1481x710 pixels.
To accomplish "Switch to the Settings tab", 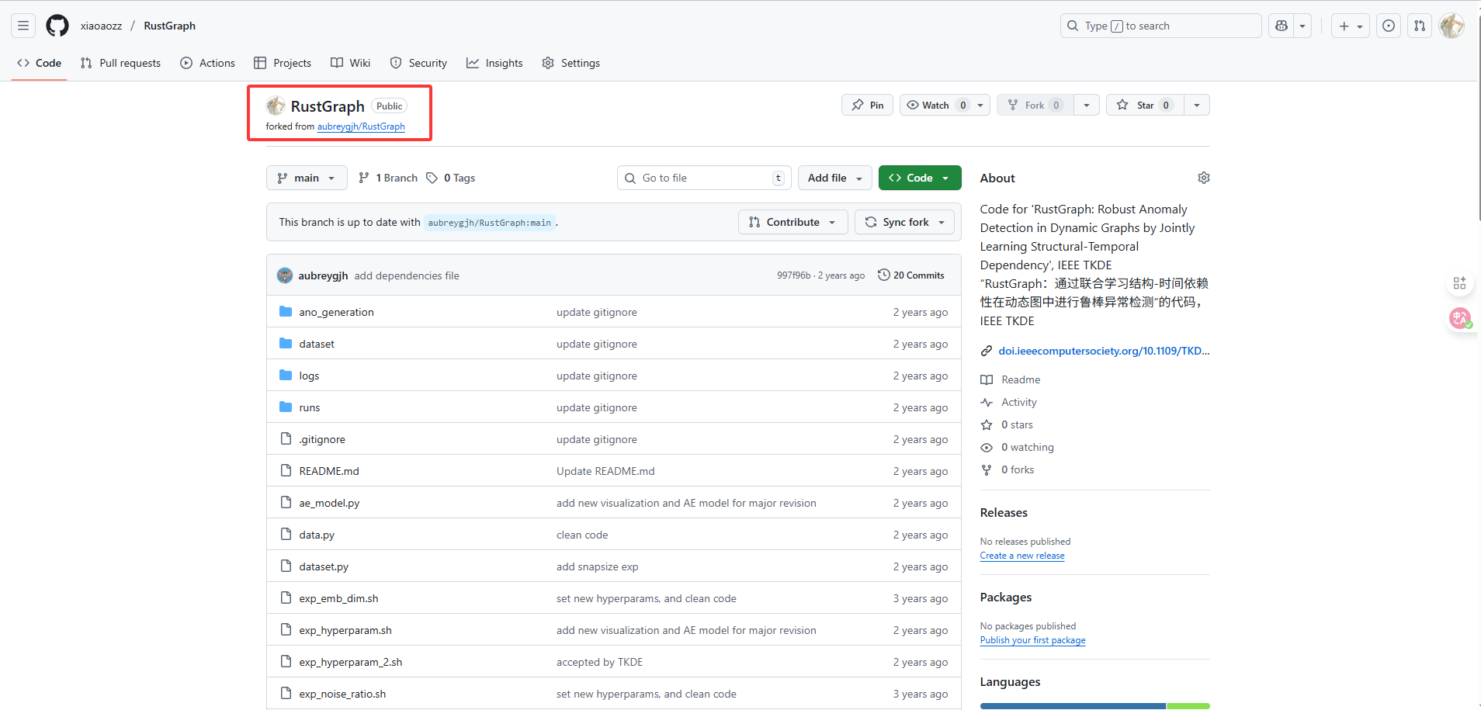I will [x=571, y=63].
